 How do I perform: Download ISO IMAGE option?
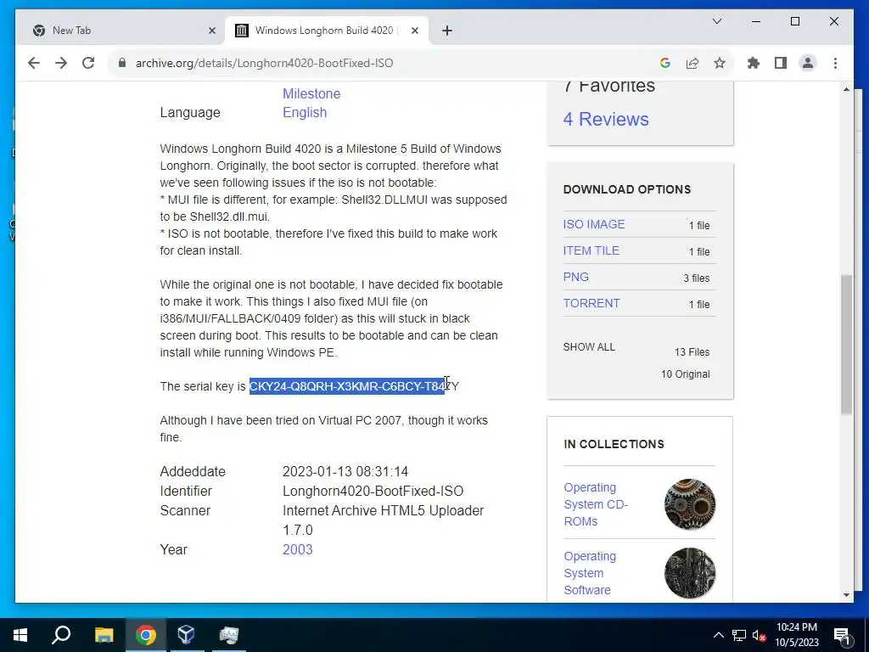593,224
